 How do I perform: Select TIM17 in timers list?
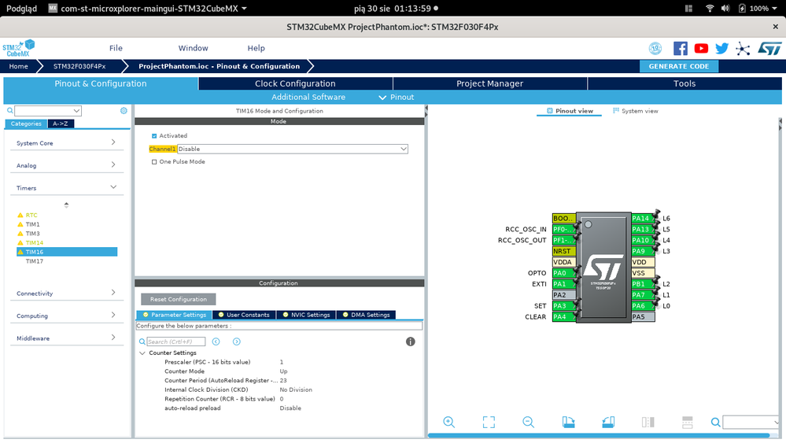(x=34, y=261)
